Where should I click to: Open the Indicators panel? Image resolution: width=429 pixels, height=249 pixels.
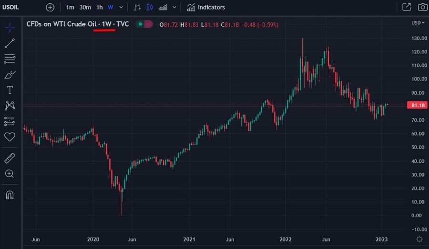[206, 8]
